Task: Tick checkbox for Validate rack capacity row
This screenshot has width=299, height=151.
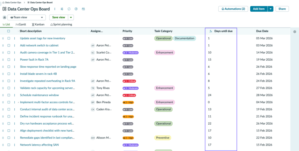Action: tap(9, 88)
